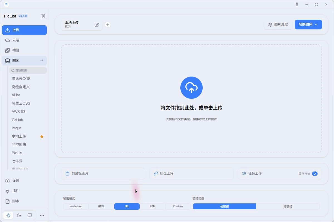Click the PicList app logo in title bar
The height and width of the screenshot is (222, 334).
(6, 4)
